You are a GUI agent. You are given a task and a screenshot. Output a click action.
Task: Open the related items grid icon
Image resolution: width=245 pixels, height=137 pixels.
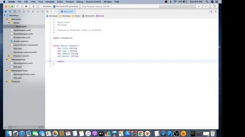click(47, 11)
